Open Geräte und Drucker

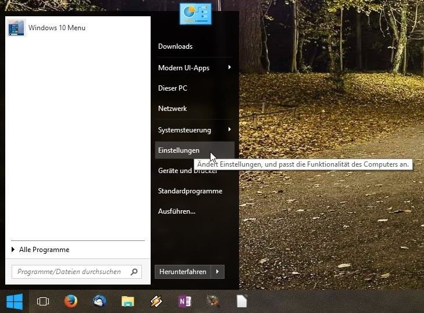195,171
